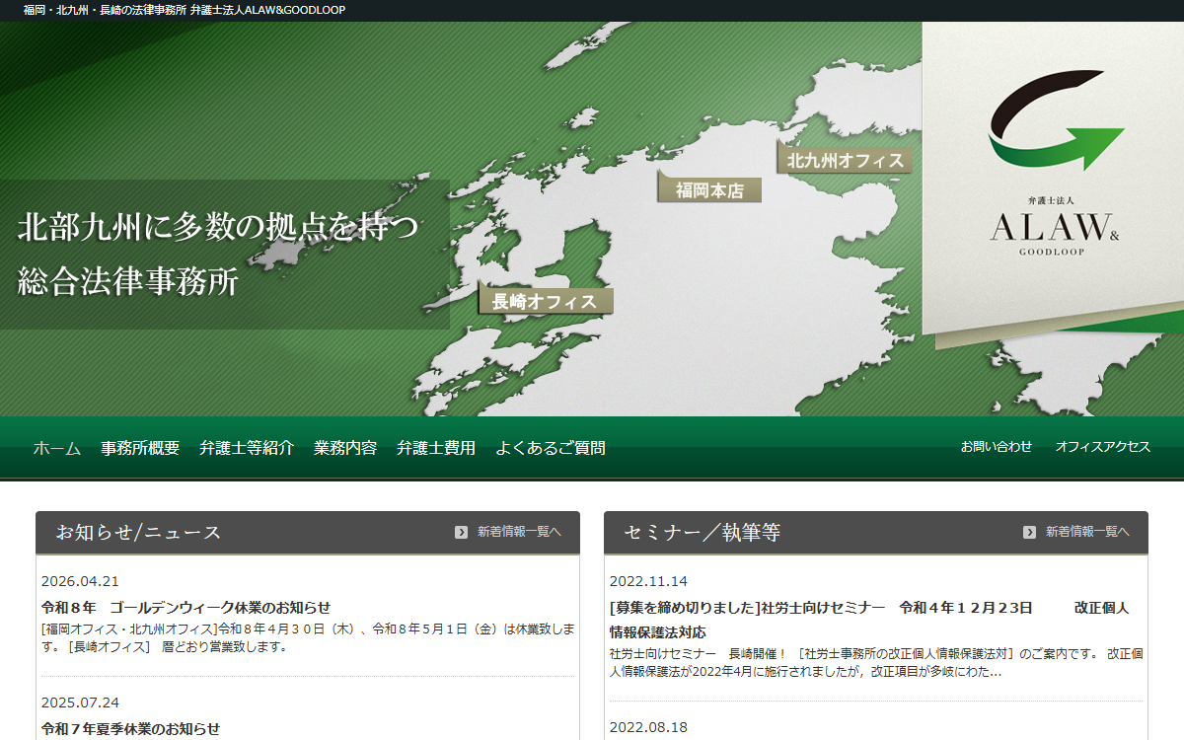Select the 北九州オフィス map label
The image size is (1184, 740).
tap(845, 160)
